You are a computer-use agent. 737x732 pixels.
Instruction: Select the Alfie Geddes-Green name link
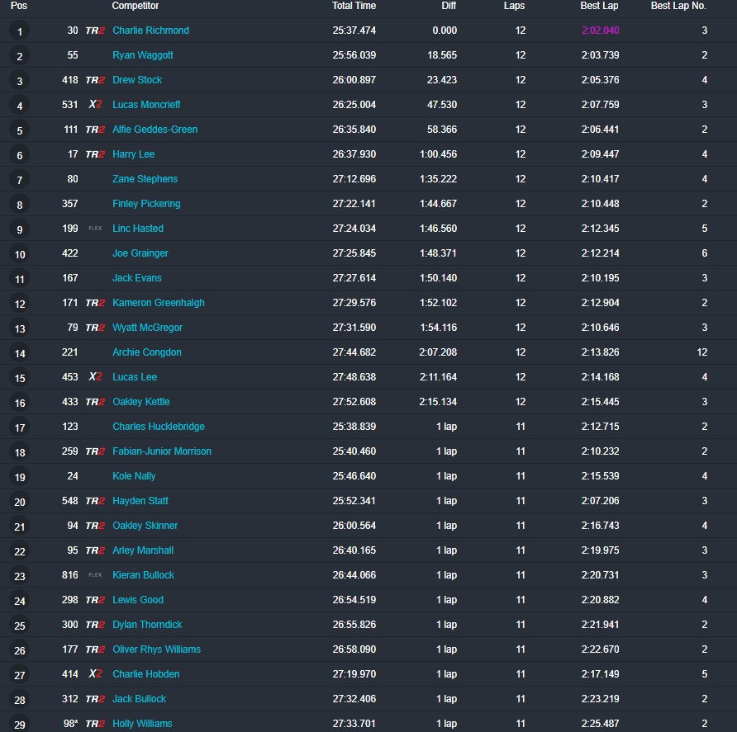click(155, 130)
